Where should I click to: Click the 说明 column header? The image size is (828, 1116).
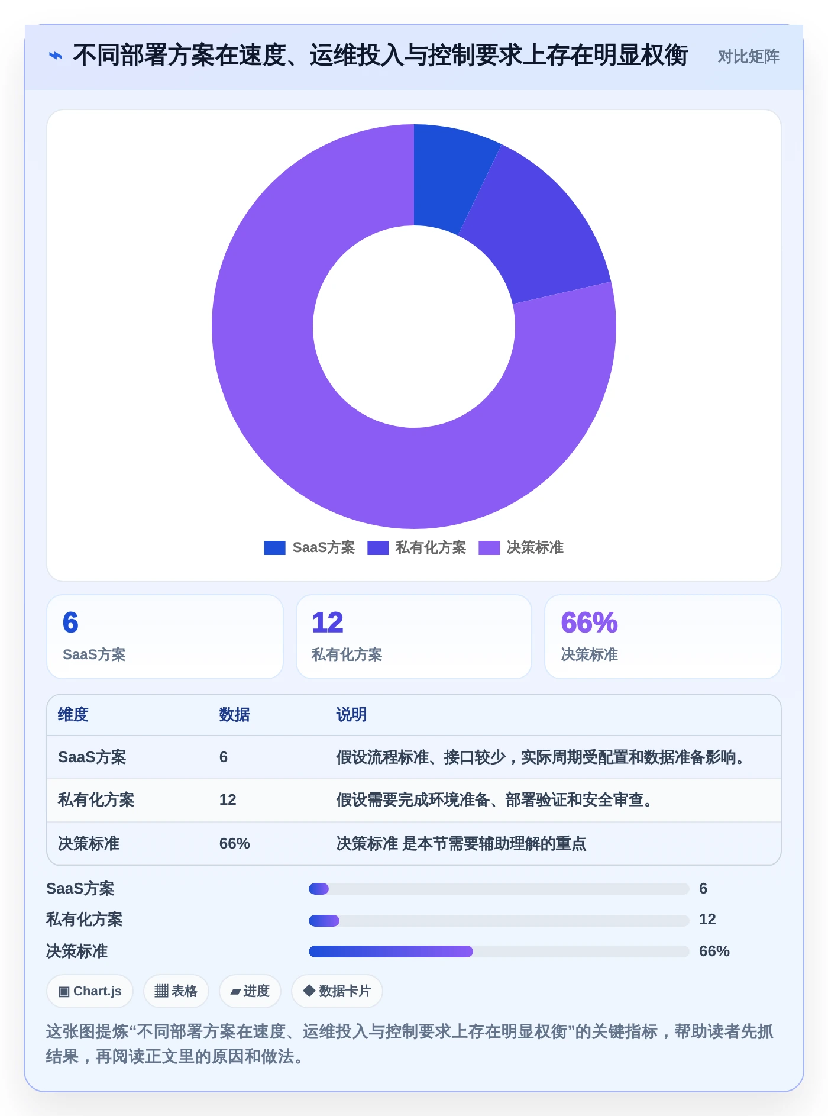click(x=351, y=715)
